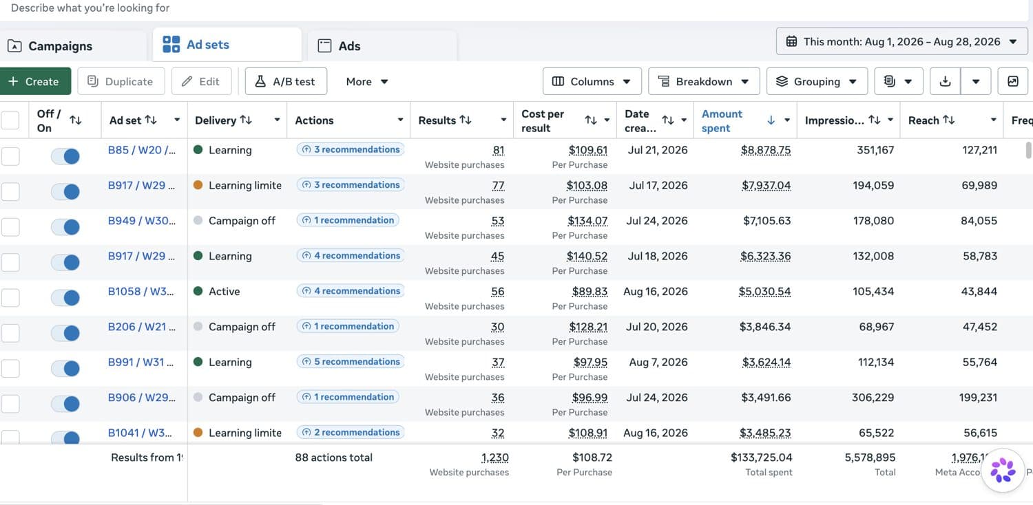The image size is (1033, 505).
Task: Sort by Reach column arrows
Action: (949, 120)
